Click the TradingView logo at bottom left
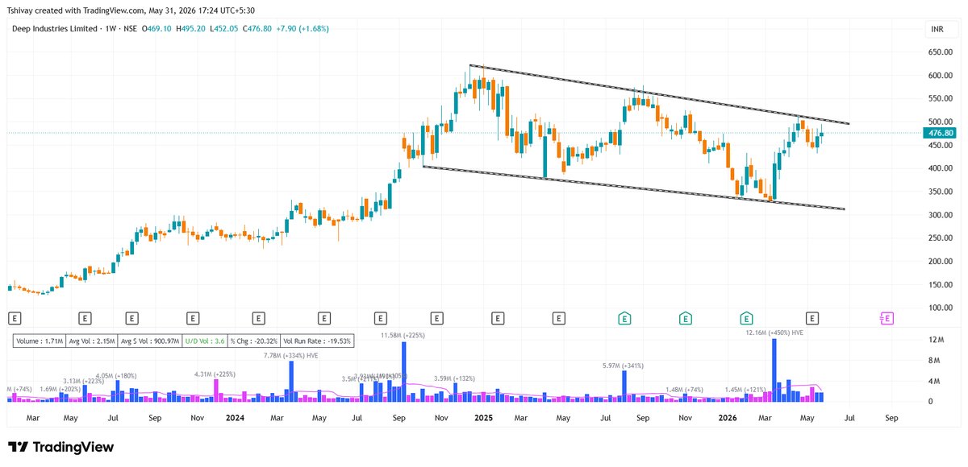 (x=61, y=447)
